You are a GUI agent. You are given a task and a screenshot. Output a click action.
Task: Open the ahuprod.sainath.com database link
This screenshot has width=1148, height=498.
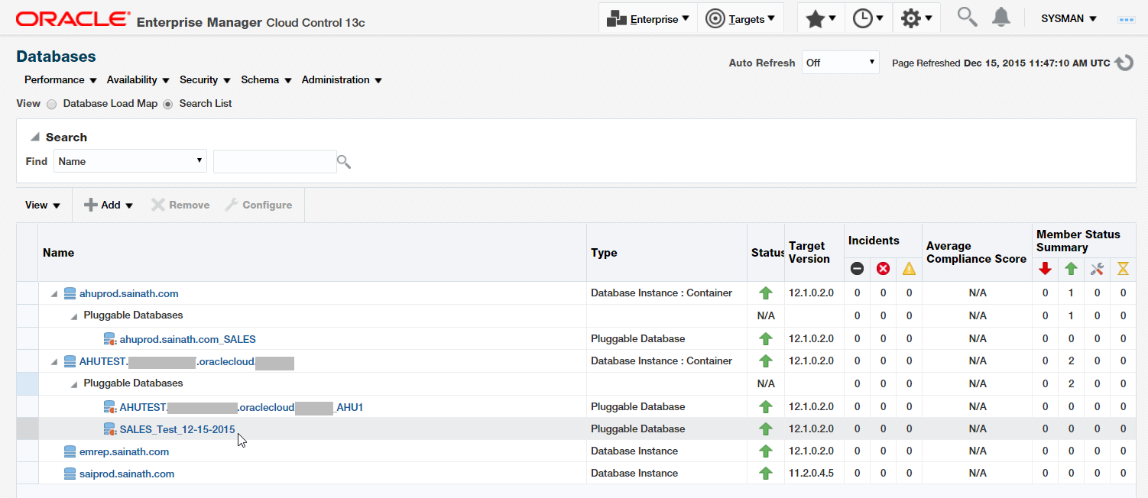pos(128,293)
